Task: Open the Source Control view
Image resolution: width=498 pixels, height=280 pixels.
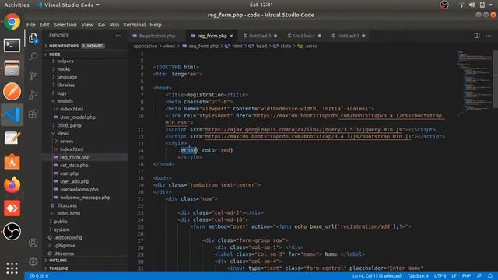Action: 33,76
